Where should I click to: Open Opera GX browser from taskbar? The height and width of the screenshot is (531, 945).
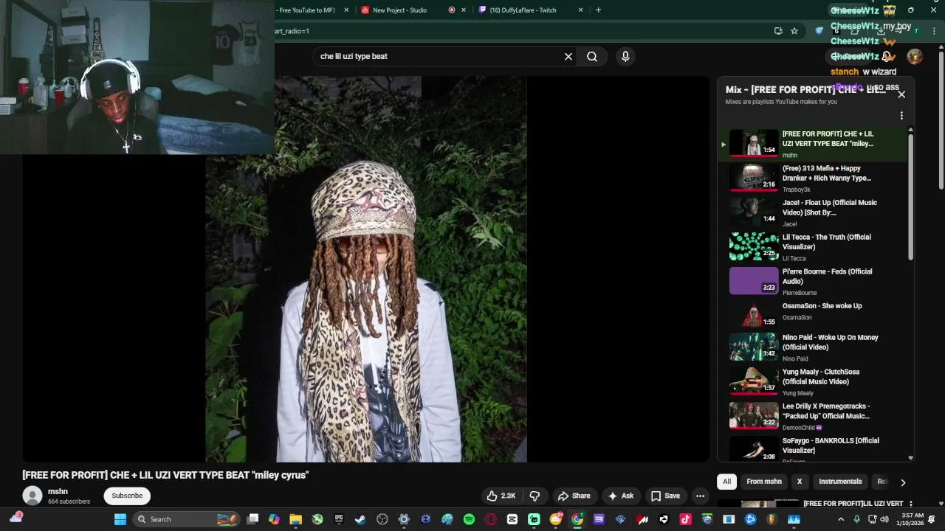coord(490,519)
